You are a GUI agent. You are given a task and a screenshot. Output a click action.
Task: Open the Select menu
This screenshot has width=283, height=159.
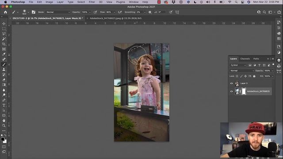point(81,2)
